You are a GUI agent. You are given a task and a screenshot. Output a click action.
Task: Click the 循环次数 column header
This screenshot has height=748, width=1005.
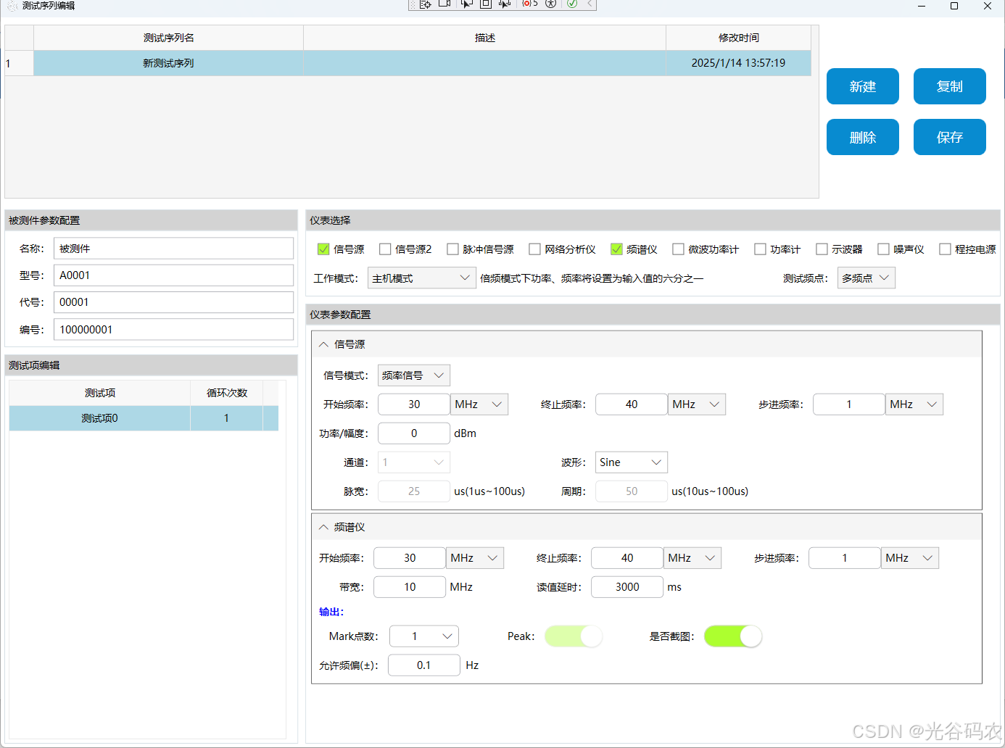click(226, 393)
